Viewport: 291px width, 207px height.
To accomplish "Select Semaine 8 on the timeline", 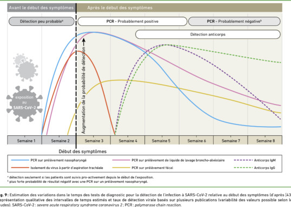I will pos(265,140).
